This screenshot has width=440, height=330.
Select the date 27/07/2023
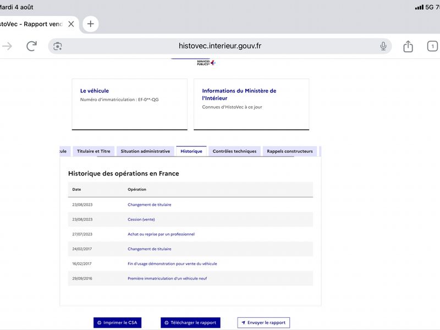click(x=82, y=234)
